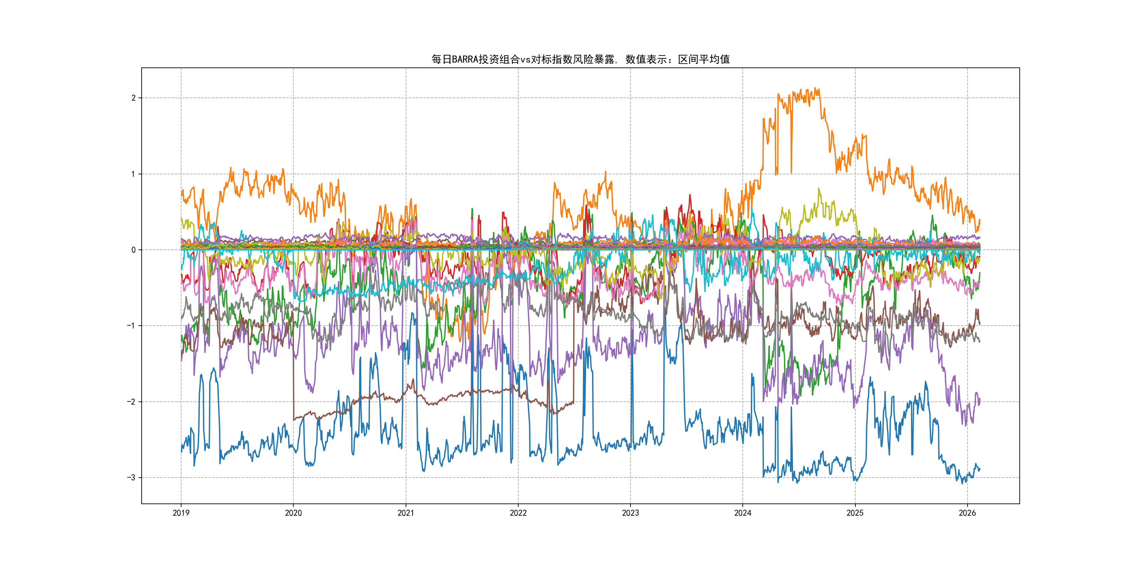
Task: Click the 2019 x-axis tick label
Action: (x=181, y=513)
